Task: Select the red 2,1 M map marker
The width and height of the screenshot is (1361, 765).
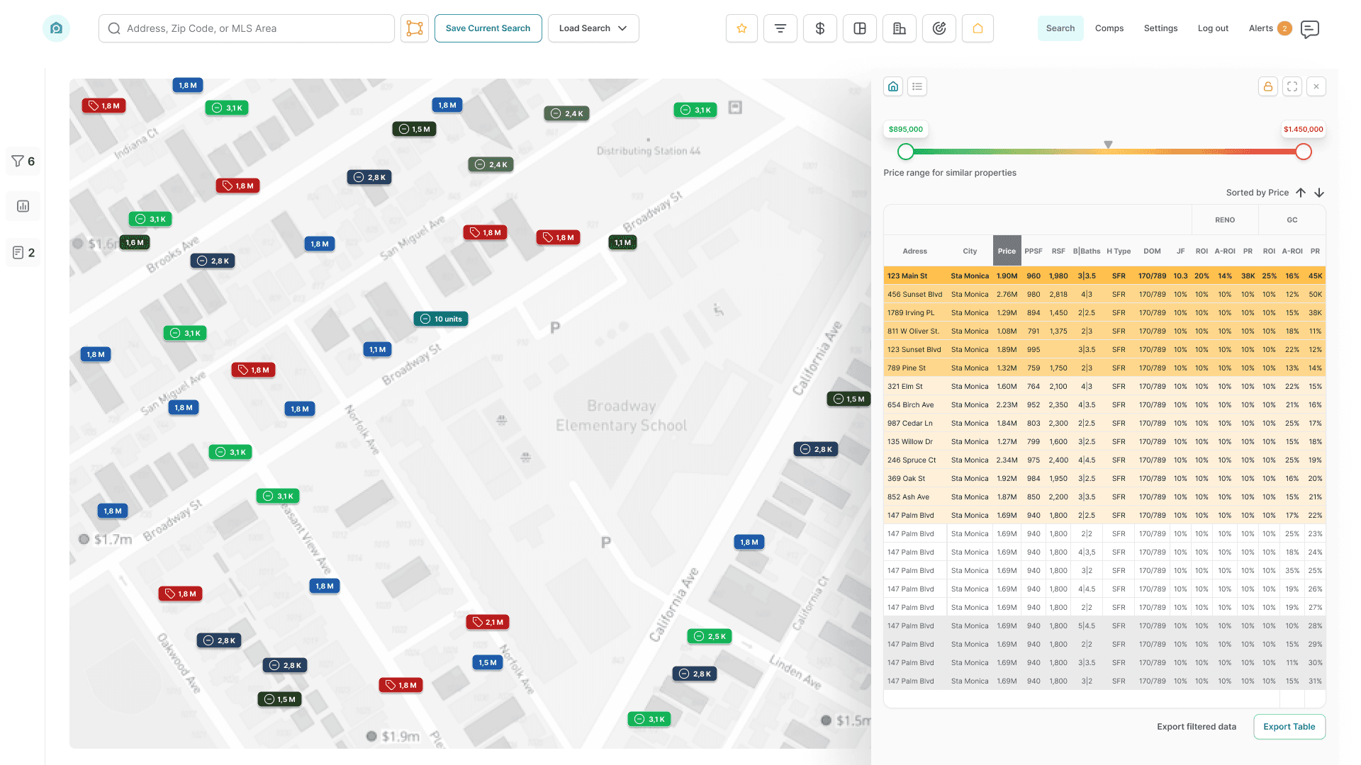Action: pos(488,622)
